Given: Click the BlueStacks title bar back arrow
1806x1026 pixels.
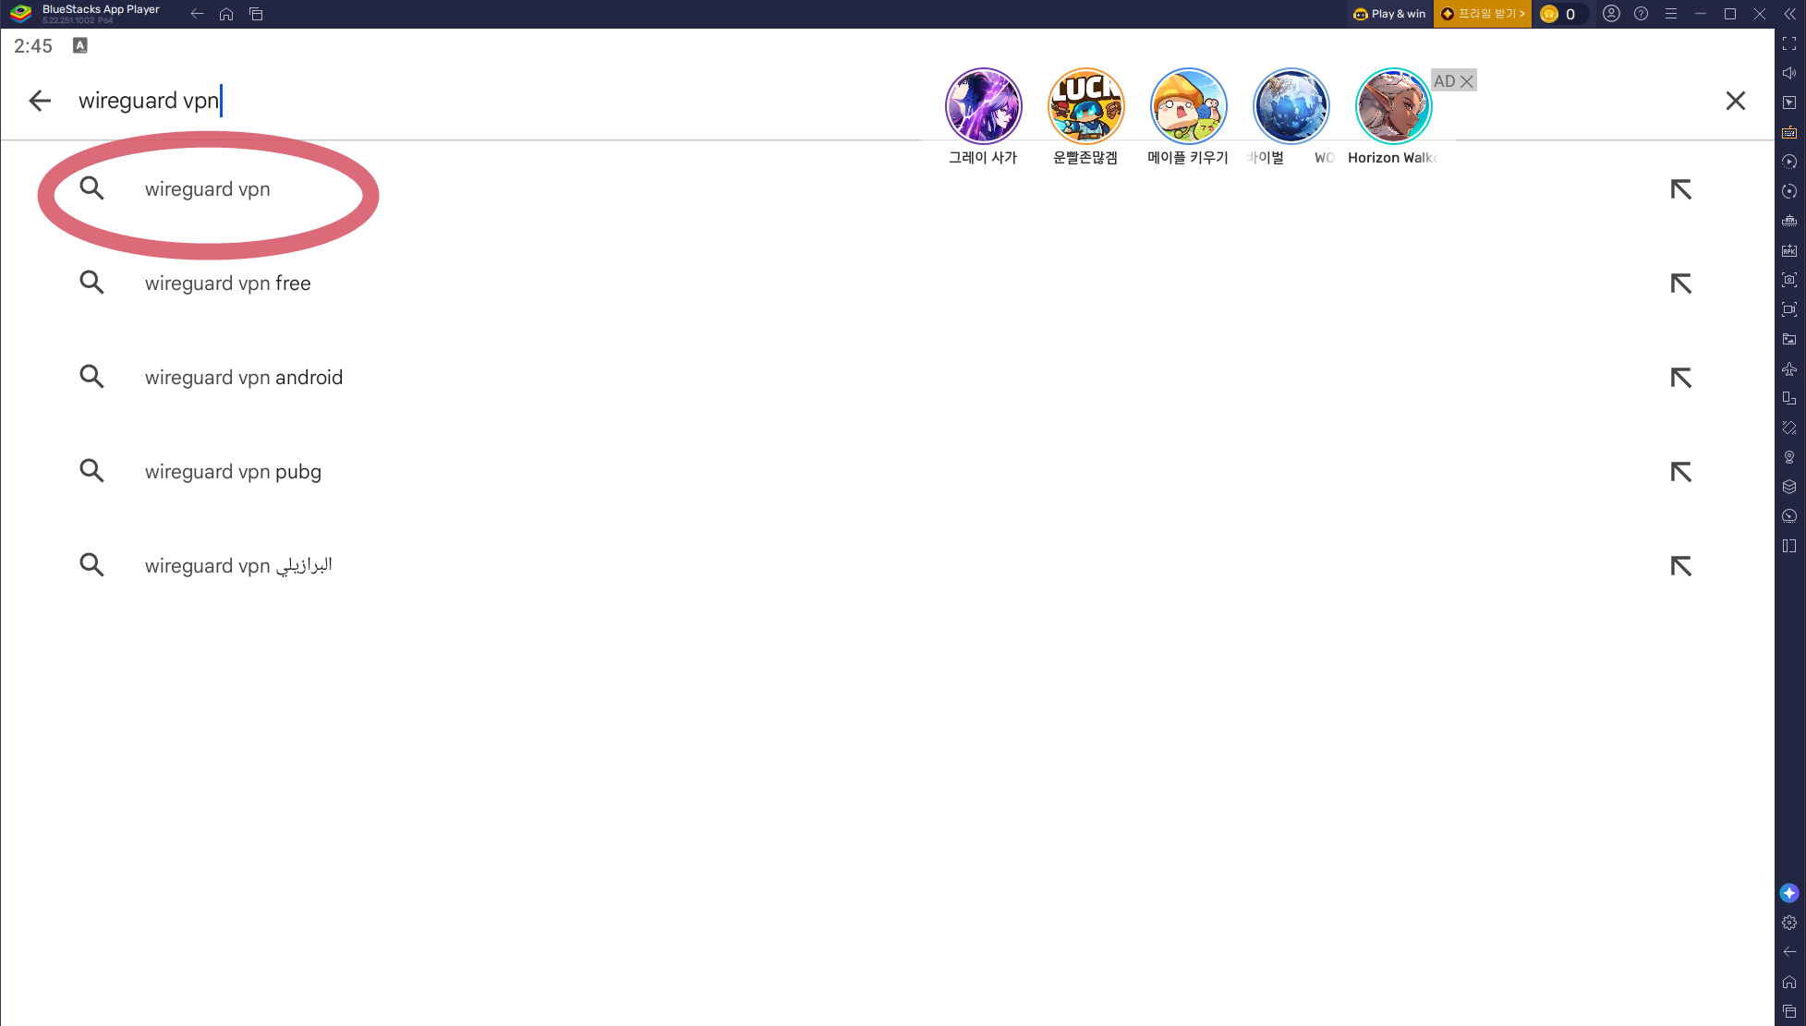Looking at the screenshot, I should coord(197,14).
